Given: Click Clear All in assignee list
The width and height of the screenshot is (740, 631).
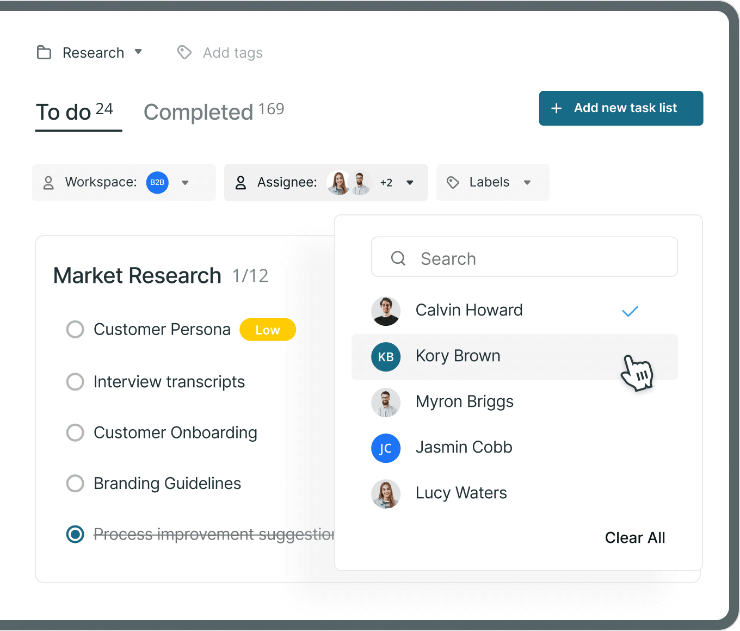Looking at the screenshot, I should (635, 537).
